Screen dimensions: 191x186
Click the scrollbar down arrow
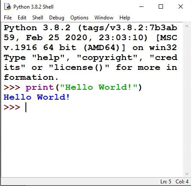(x=187, y=174)
